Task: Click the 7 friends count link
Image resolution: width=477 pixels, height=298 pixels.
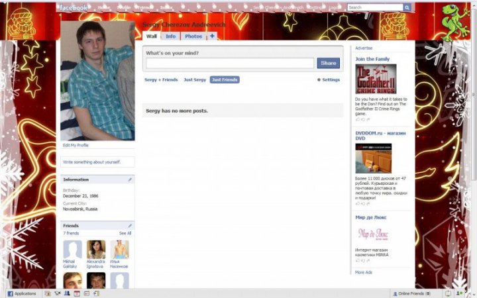Action: (x=71, y=233)
